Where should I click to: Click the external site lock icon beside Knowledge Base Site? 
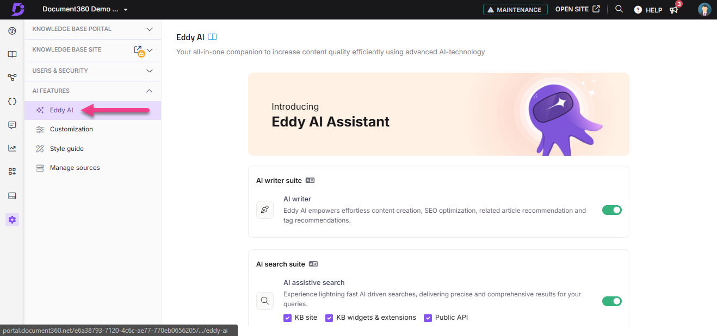(x=139, y=50)
